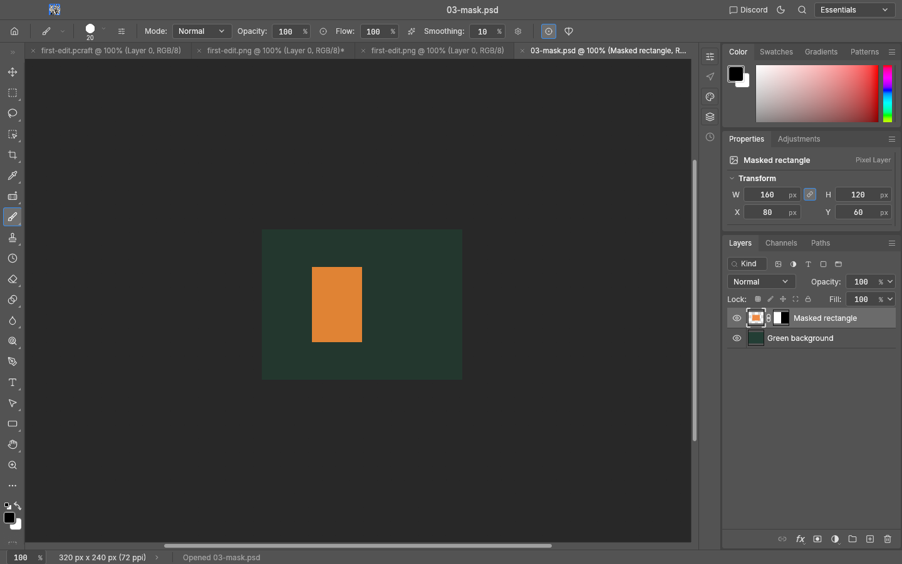
Task: Select the Pen tool
Action: click(x=13, y=362)
